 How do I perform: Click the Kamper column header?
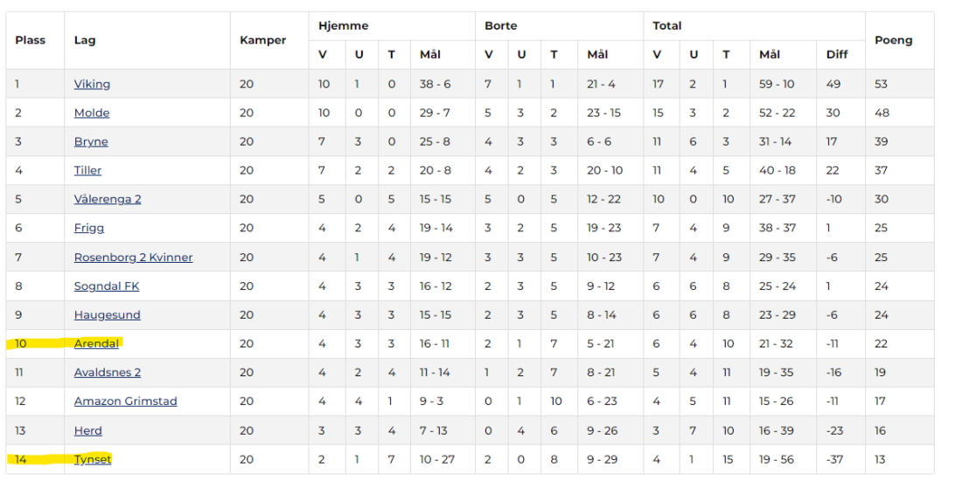click(x=262, y=40)
